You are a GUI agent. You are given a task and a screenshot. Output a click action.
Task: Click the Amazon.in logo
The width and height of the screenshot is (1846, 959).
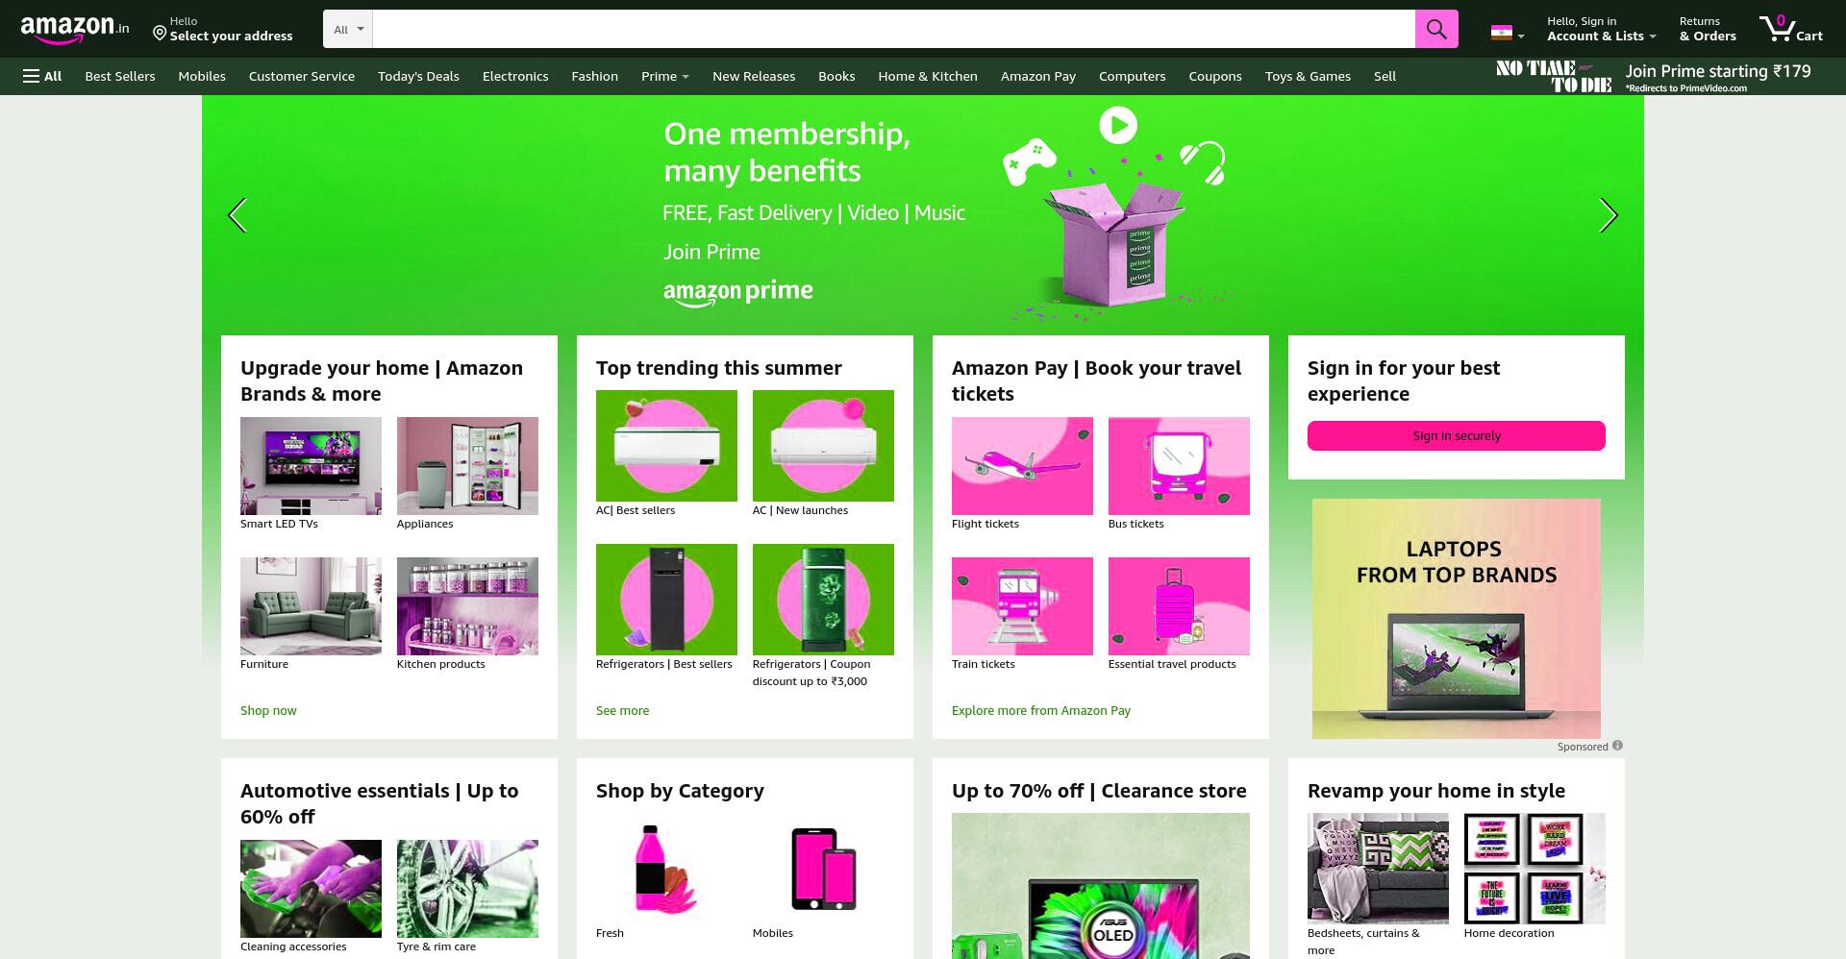[x=74, y=29]
